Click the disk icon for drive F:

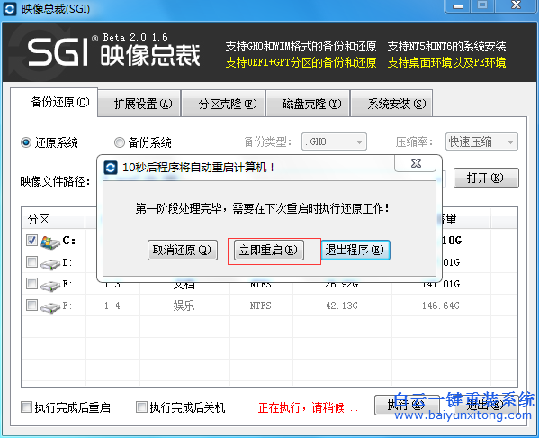tap(50, 306)
